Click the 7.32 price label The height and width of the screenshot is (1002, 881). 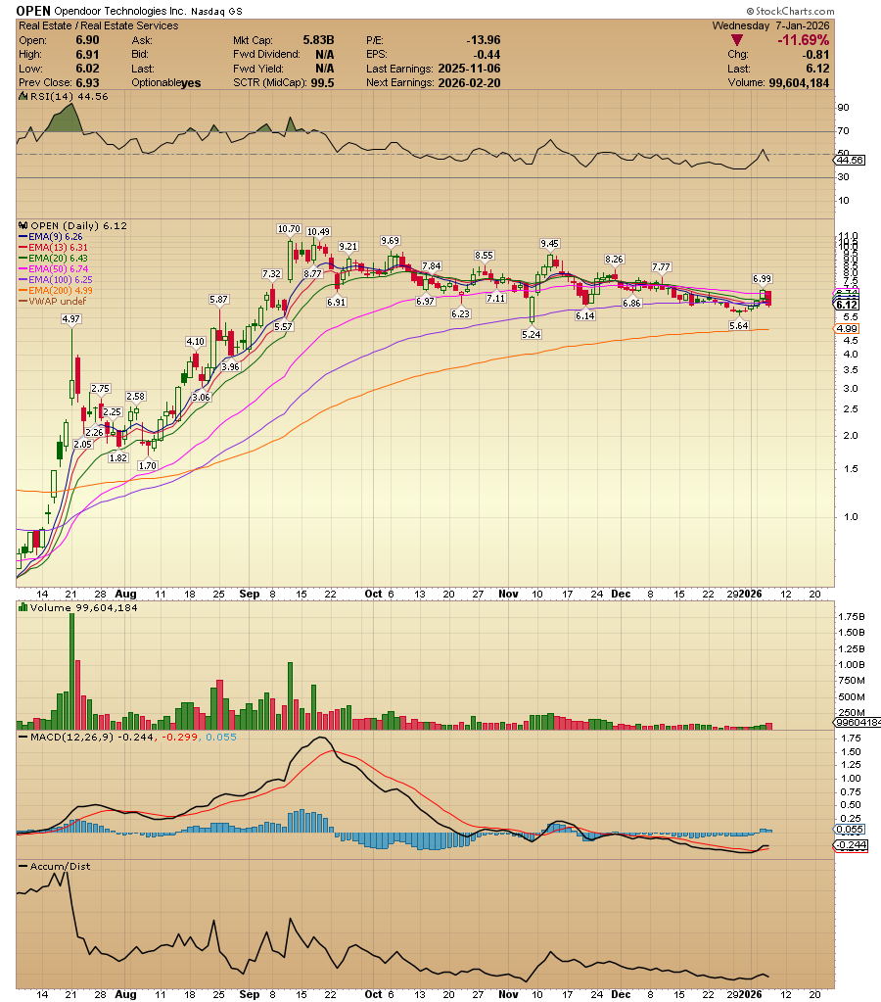[x=271, y=273]
